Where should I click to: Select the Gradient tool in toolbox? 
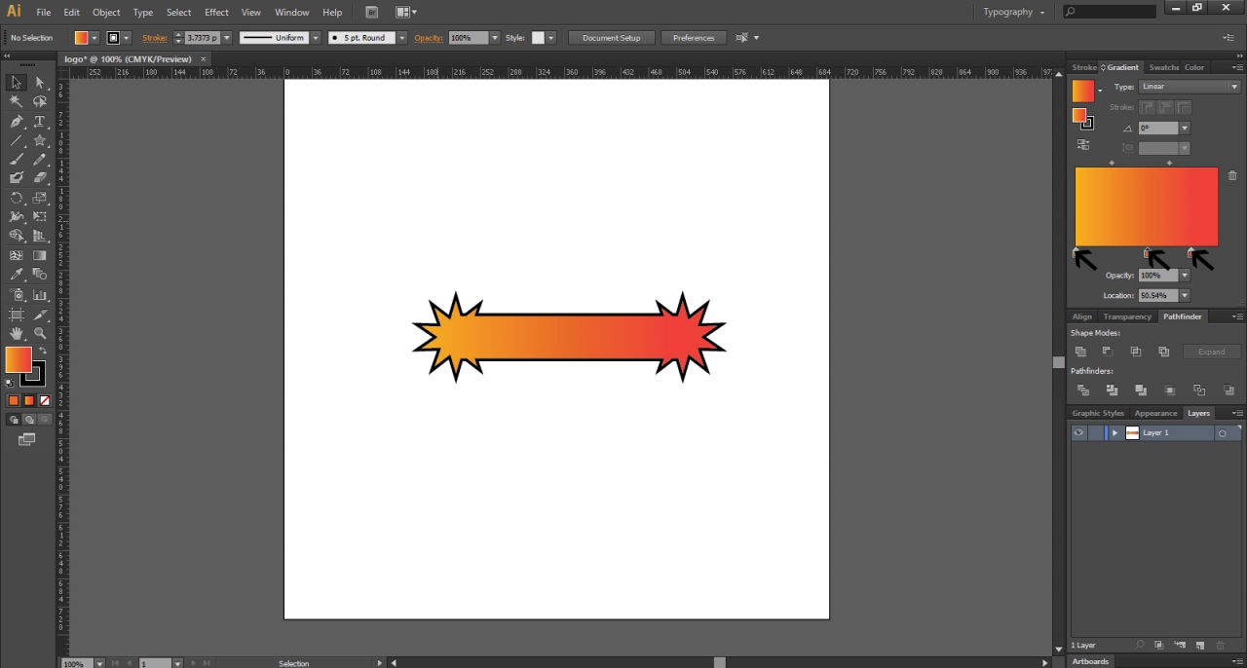[40, 256]
